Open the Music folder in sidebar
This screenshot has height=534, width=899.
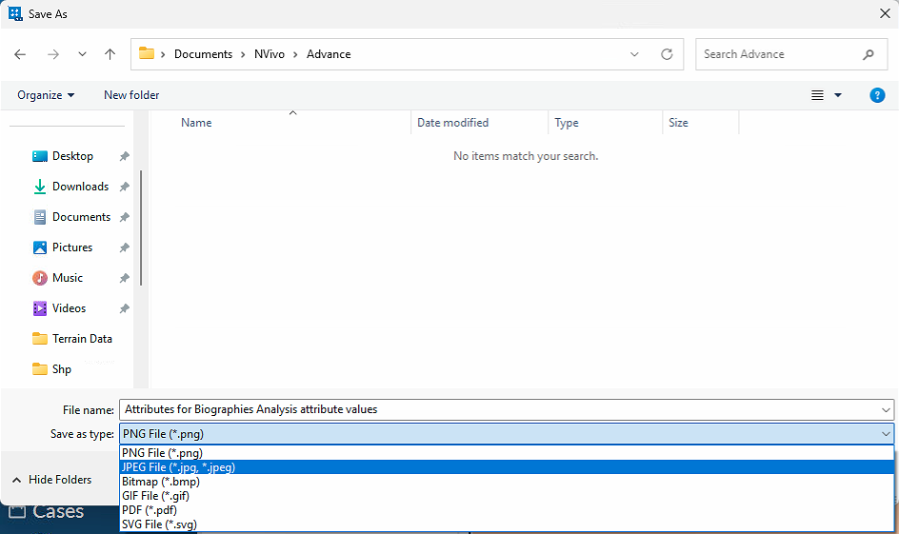coord(67,278)
